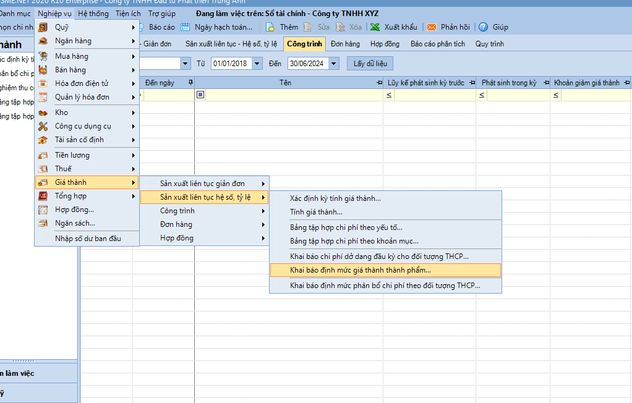Open the Đến date dropdown calendar
Viewport: 632px width, 403px height.
point(334,64)
